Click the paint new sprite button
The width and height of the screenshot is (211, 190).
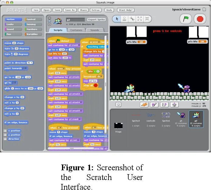tap(154, 105)
